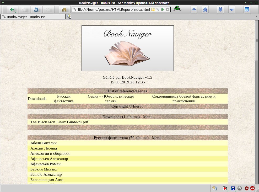Click the disabled Stop loading button

pyautogui.click(x=48, y=9)
